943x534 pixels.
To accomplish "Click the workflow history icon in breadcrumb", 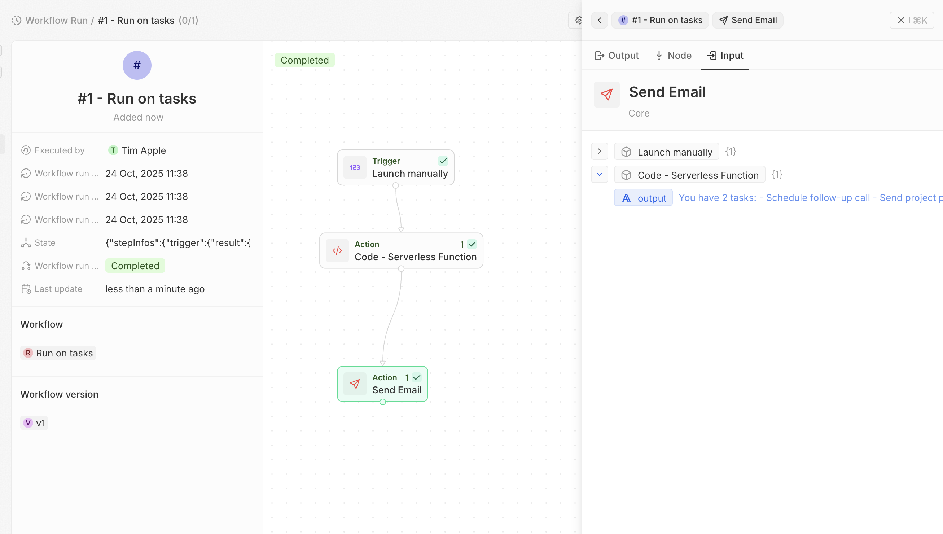I will click(x=16, y=20).
